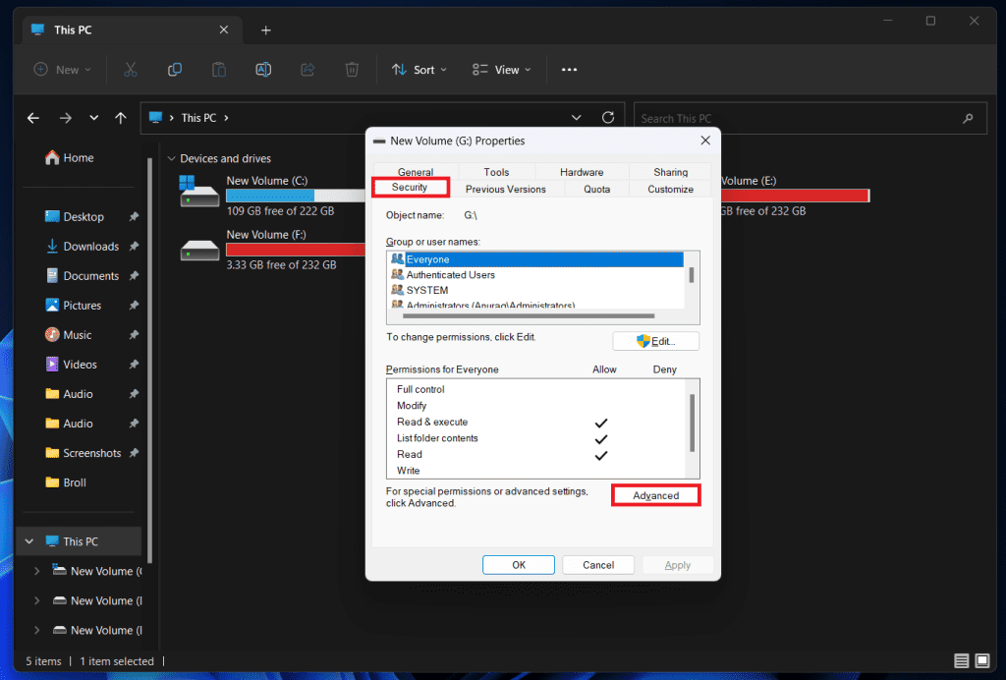Open the details pane icon in status bar
Viewport: 1006px width, 680px height.
[961, 660]
